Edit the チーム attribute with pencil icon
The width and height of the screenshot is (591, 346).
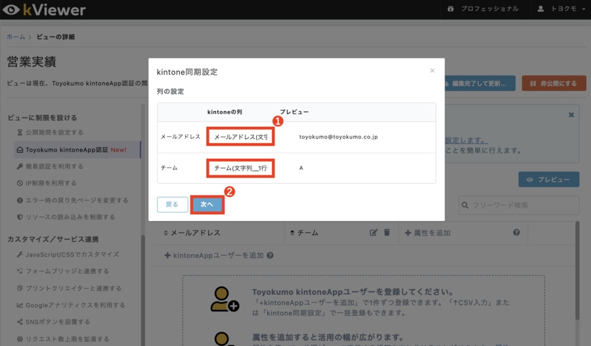point(373,232)
